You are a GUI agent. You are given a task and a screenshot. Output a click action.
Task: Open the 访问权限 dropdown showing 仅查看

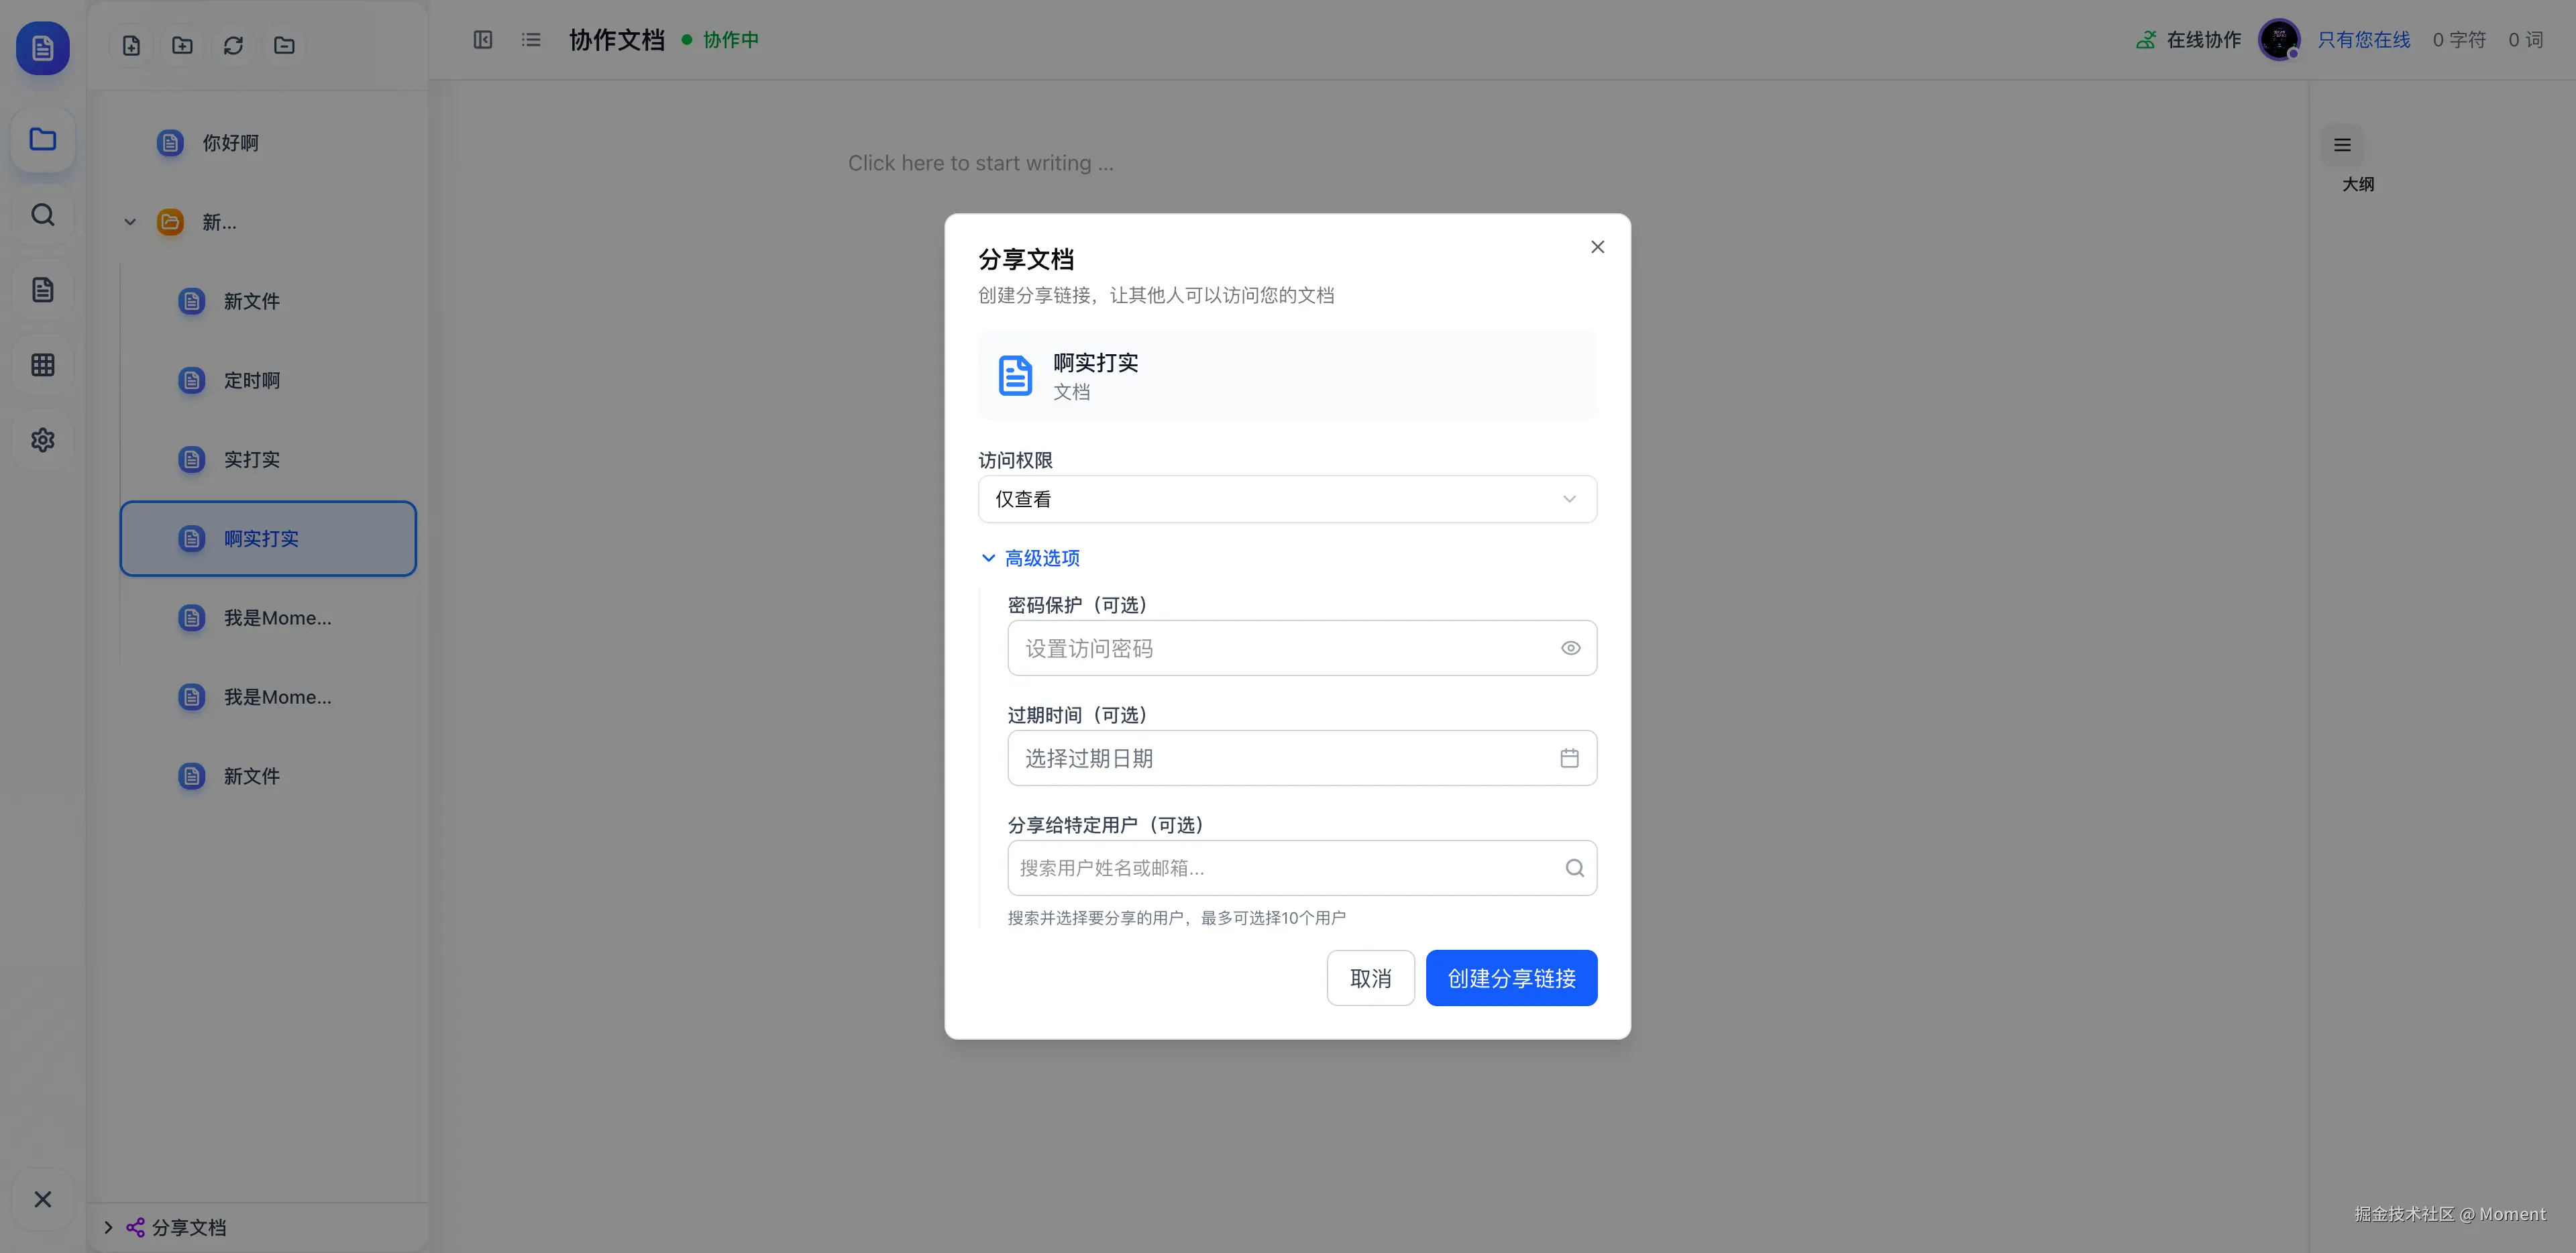point(1286,499)
